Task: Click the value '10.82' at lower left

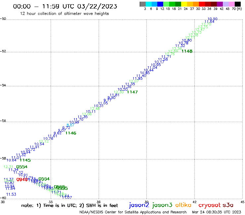Action: [9, 183]
